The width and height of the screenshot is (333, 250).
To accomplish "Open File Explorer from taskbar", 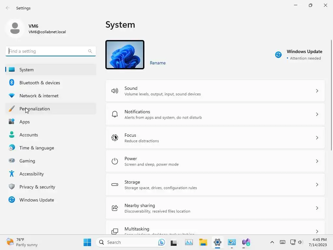I will [x=203, y=242].
